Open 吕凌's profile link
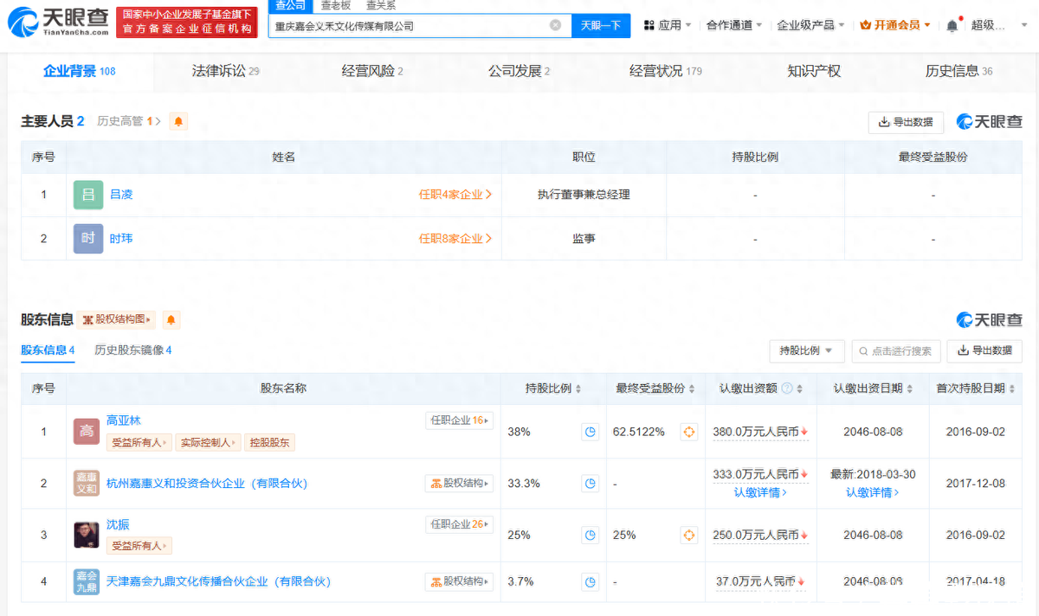Screen dimensions: 1039x616 (121, 195)
